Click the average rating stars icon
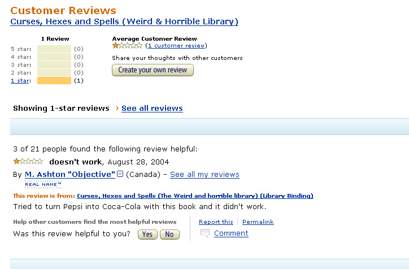This screenshot has width=409, height=269. coord(127,46)
